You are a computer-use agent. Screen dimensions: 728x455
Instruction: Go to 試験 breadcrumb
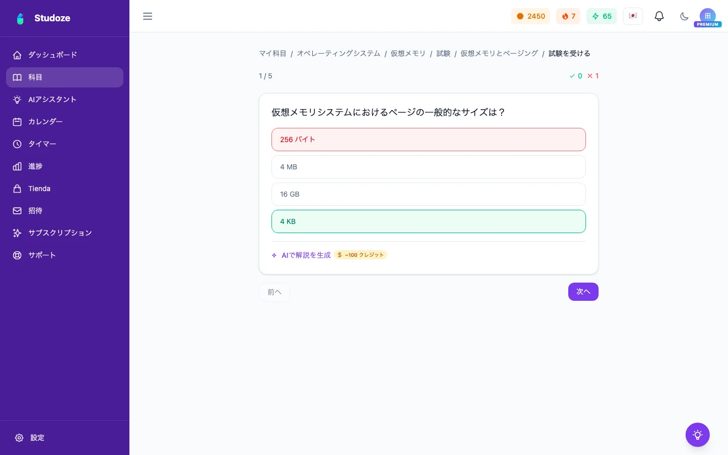(443, 54)
